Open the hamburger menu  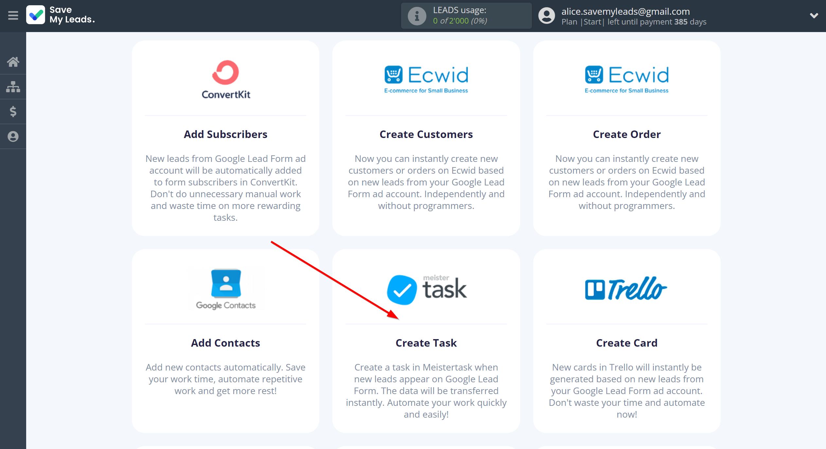(13, 15)
